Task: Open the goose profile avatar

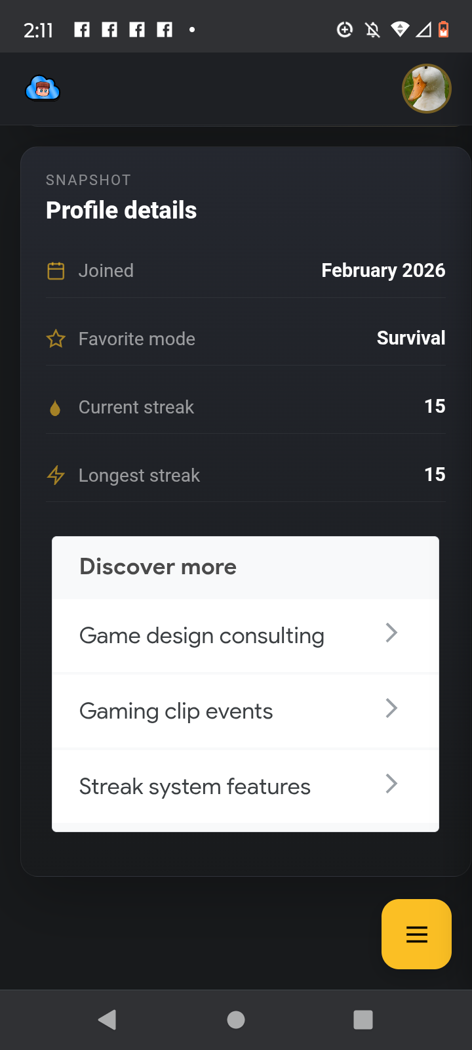Action: (x=426, y=89)
